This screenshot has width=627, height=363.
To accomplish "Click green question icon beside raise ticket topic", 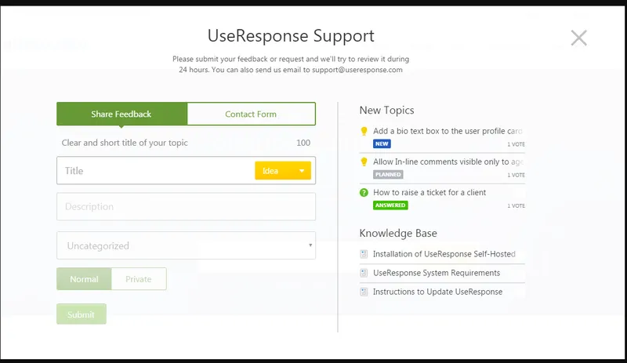I will point(364,193).
